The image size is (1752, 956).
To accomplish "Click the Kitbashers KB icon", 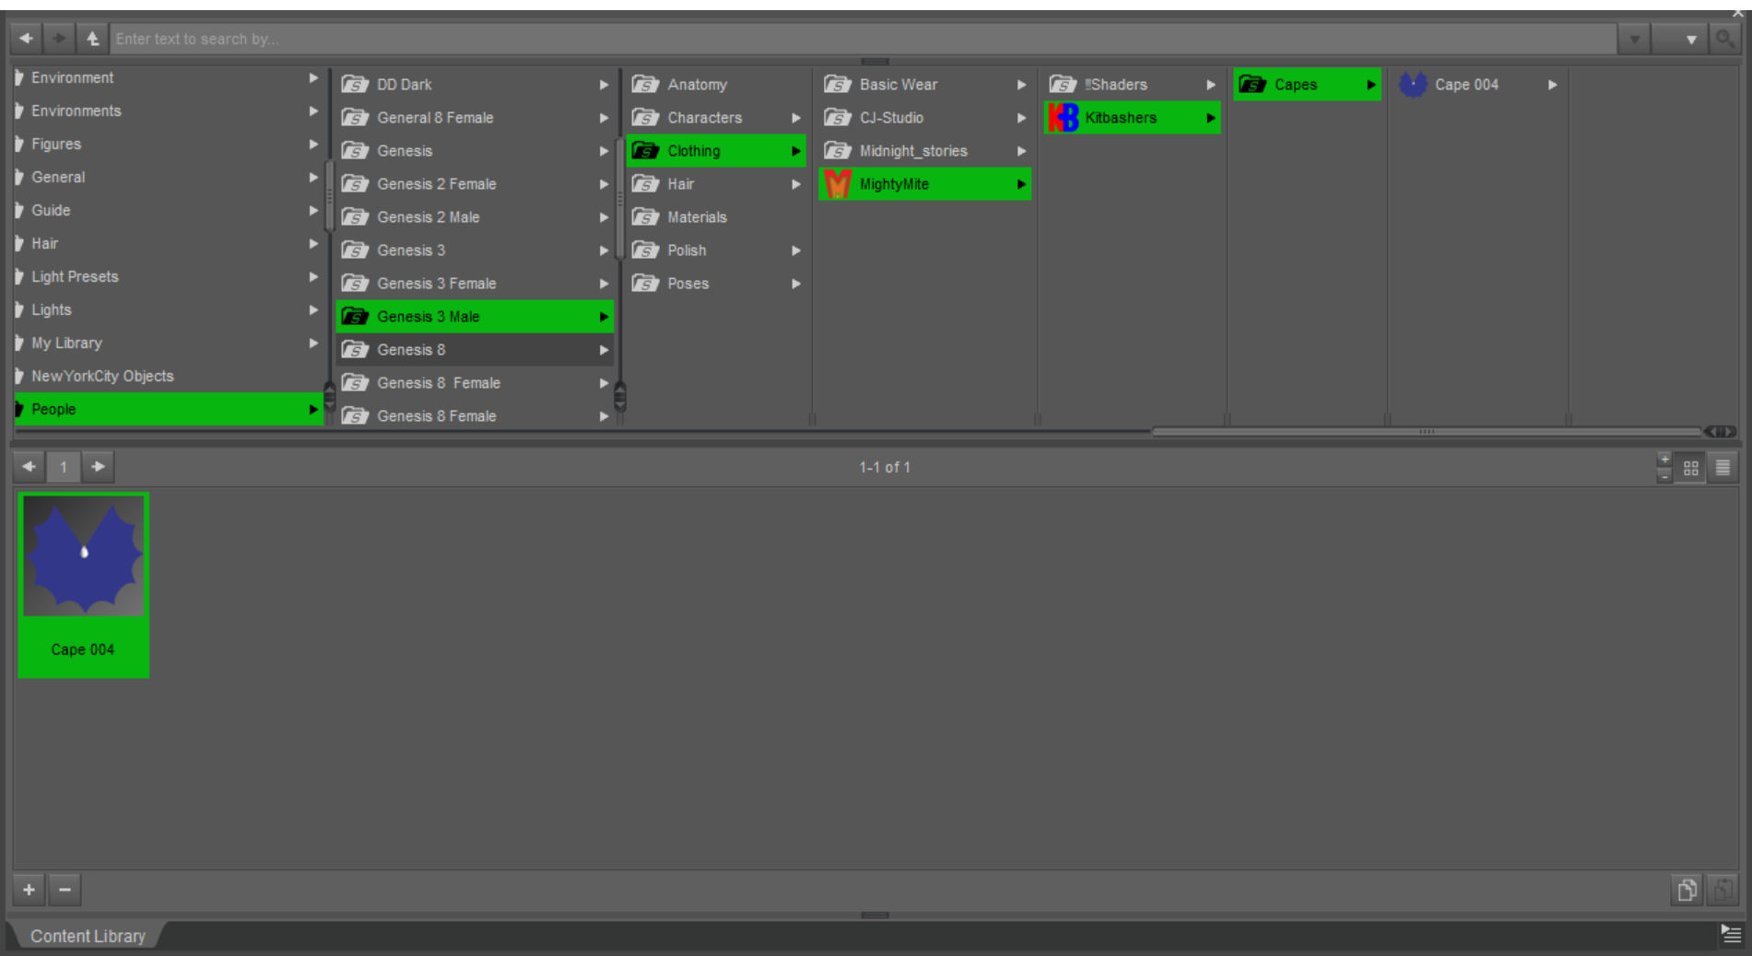I will tap(1063, 118).
